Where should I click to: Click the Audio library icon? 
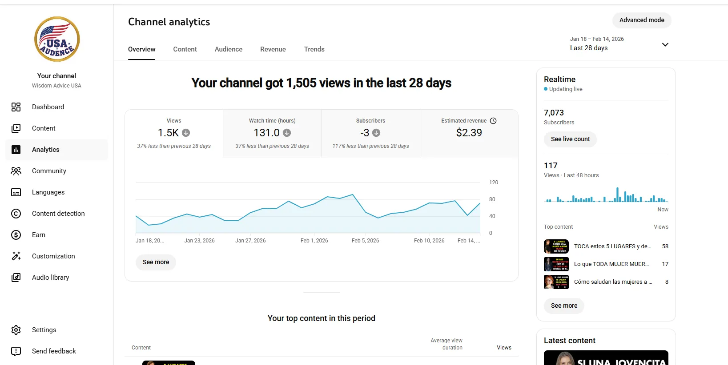click(x=16, y=278)
